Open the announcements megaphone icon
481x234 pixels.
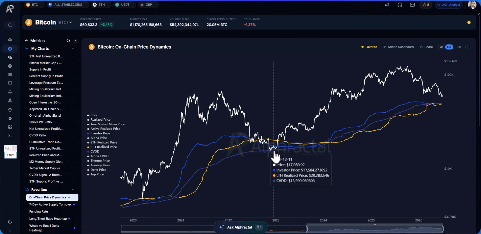click(x=387, y=5)
